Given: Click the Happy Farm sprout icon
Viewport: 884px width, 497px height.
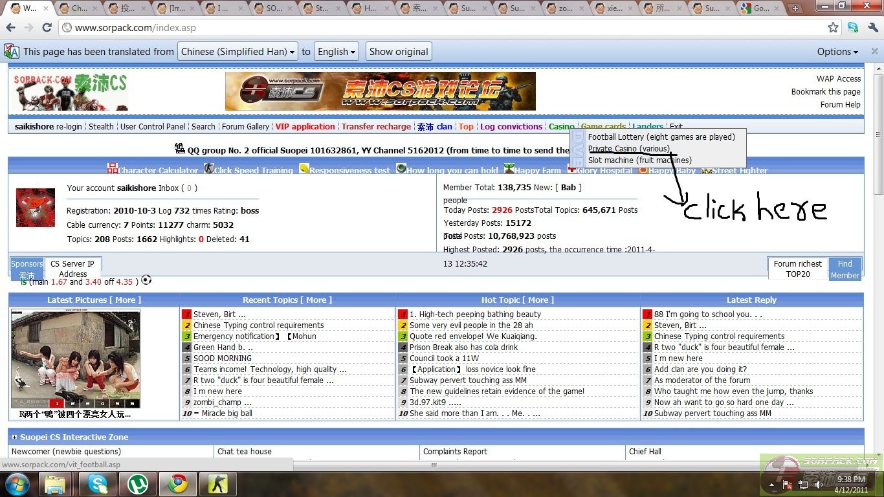Looking at the screenshot, I should (509, 169).
